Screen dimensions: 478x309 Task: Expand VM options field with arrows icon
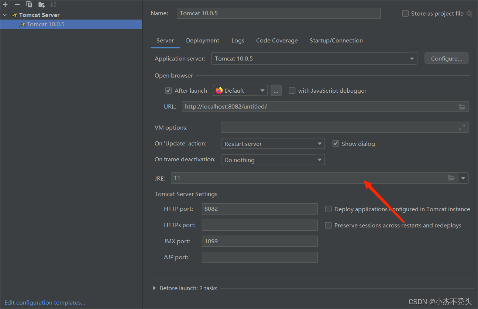[x=462, y=127]
